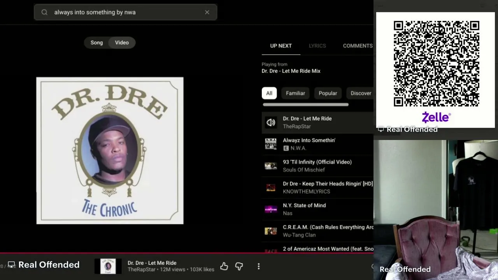Clear the search box with the X
The height and width of the screenshot is (280, 498).
point(207,12)
